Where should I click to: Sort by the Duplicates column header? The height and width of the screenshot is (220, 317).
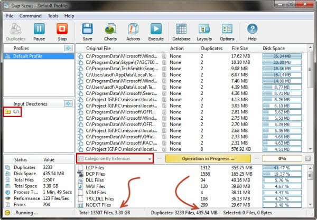pyautogui.click(x=212, y=48)
